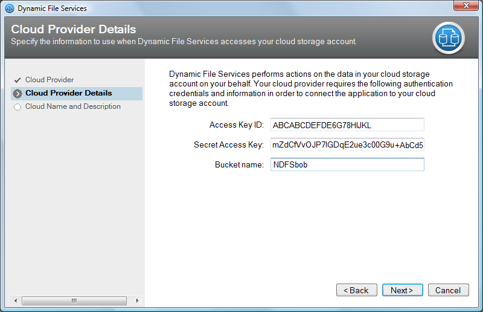Select the Cloud Provider Details step

tap(68, 93)
